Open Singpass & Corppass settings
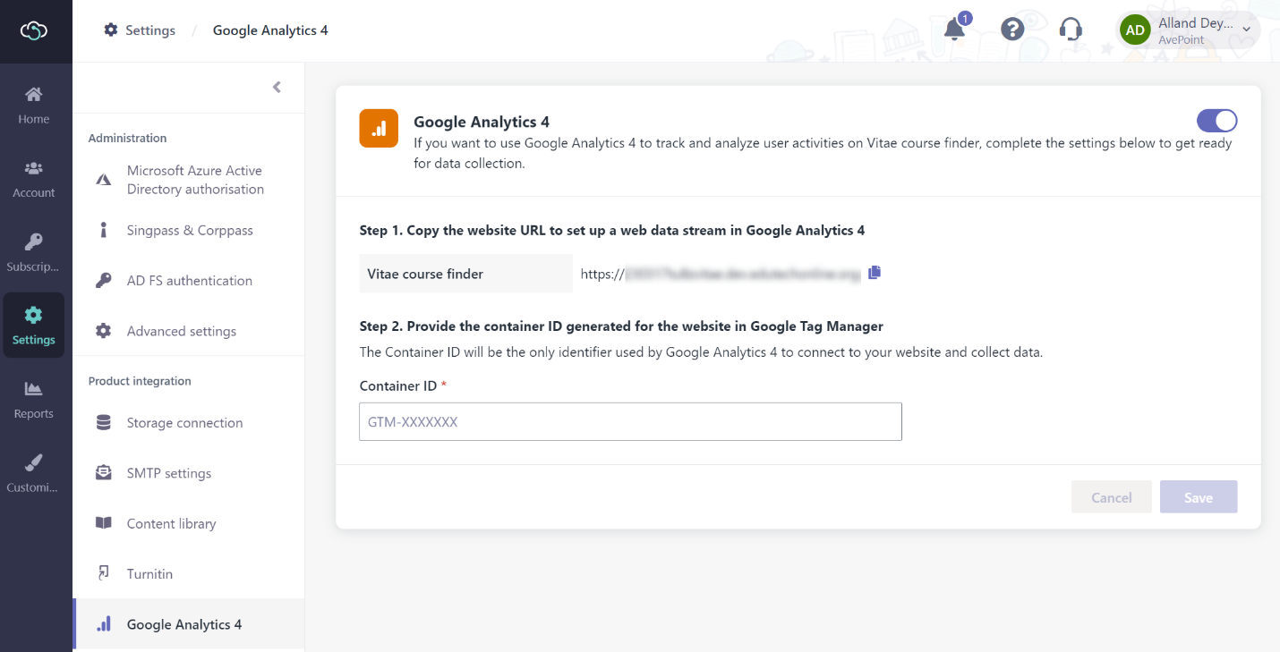The image size is (1280, 652). (189, 230)
